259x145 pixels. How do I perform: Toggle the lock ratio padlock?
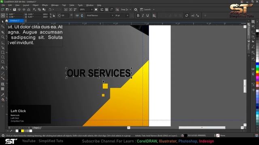54,16
